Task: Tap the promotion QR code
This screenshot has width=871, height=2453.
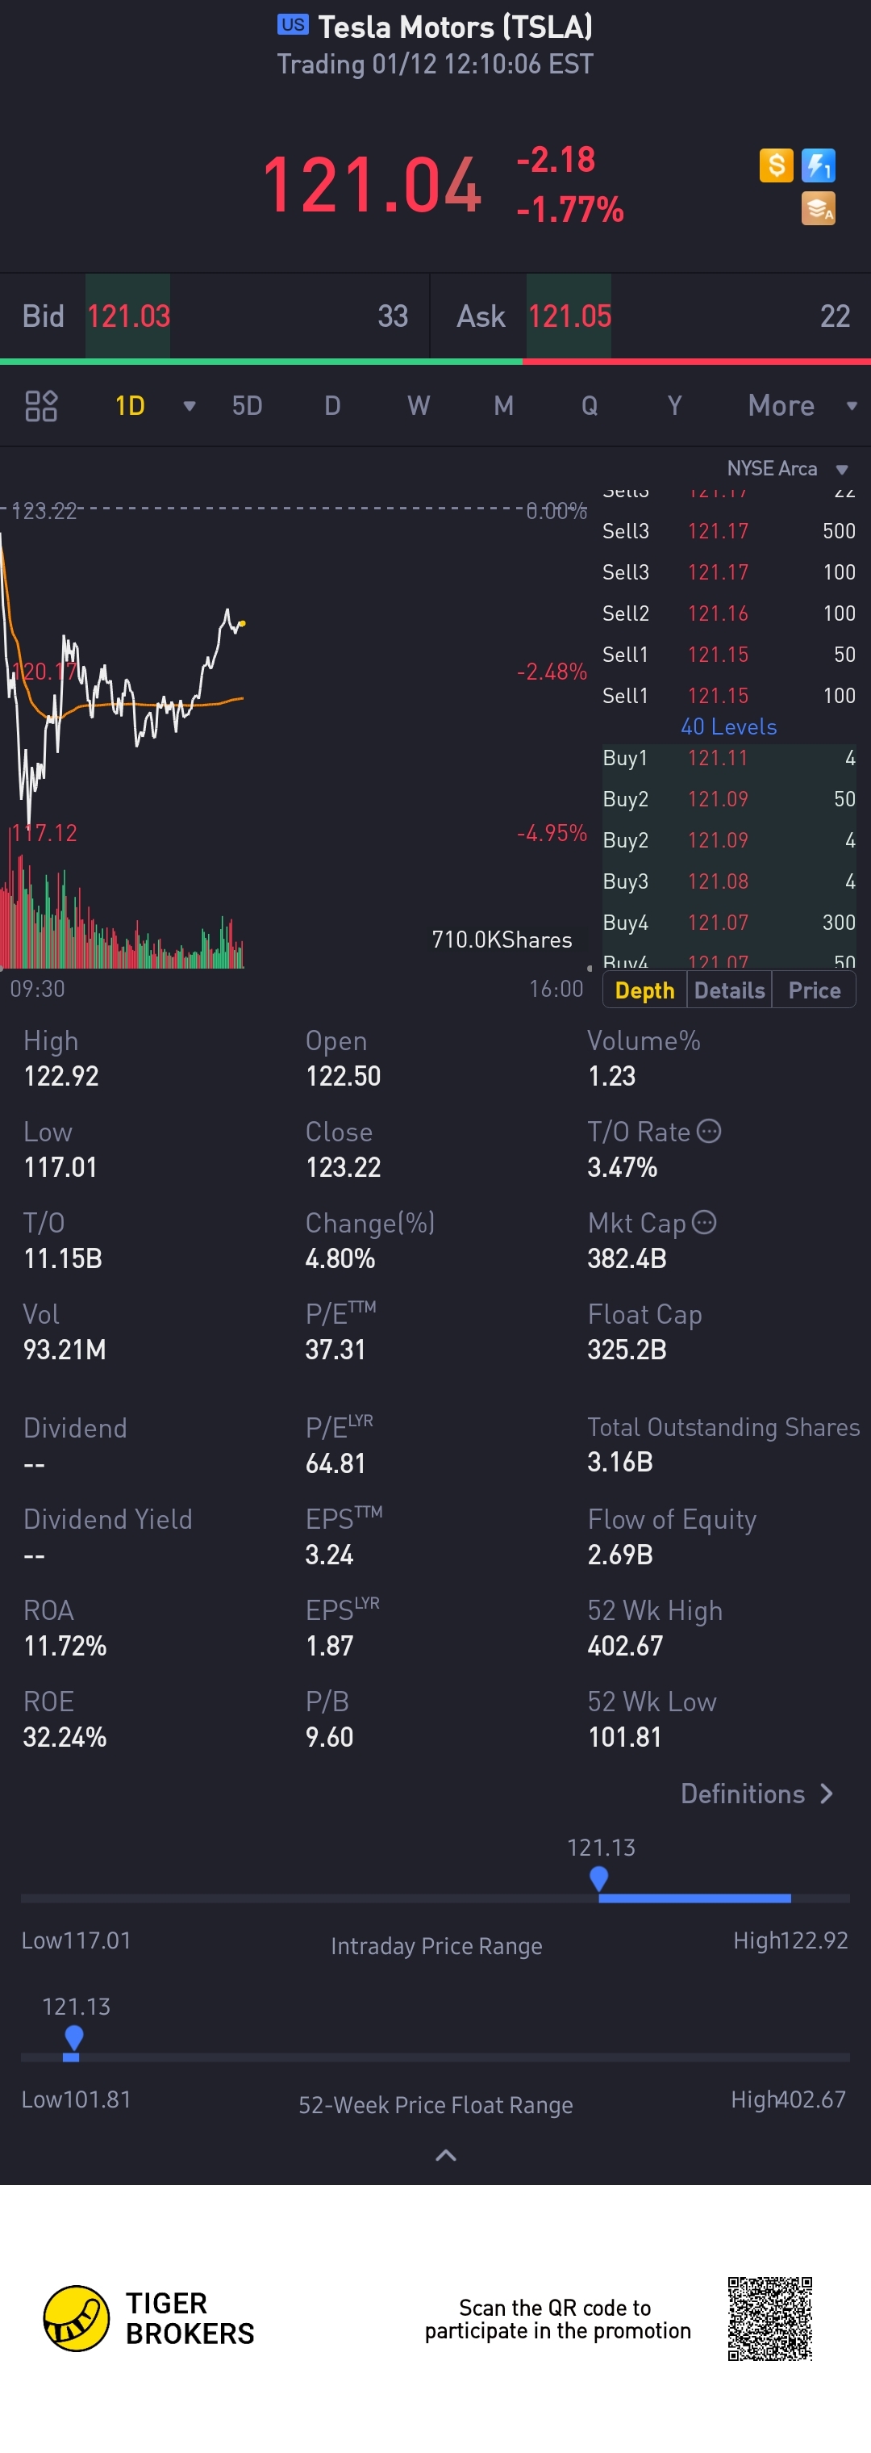Action: point(769,2319)
